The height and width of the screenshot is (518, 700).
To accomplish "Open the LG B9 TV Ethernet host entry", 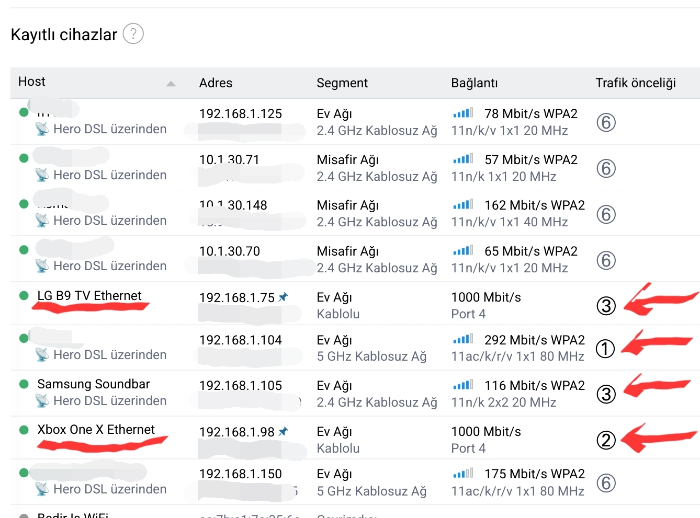I will (89, 296).
